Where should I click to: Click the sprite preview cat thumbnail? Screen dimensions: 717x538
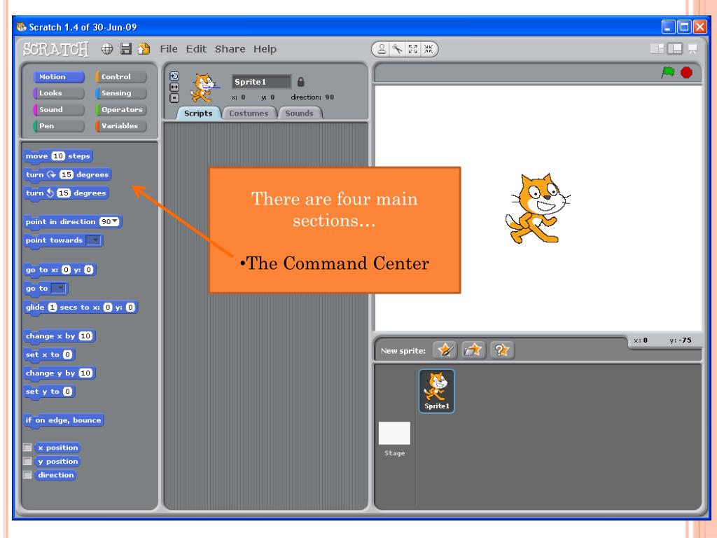pyautogui.click(x=204, y=88)
